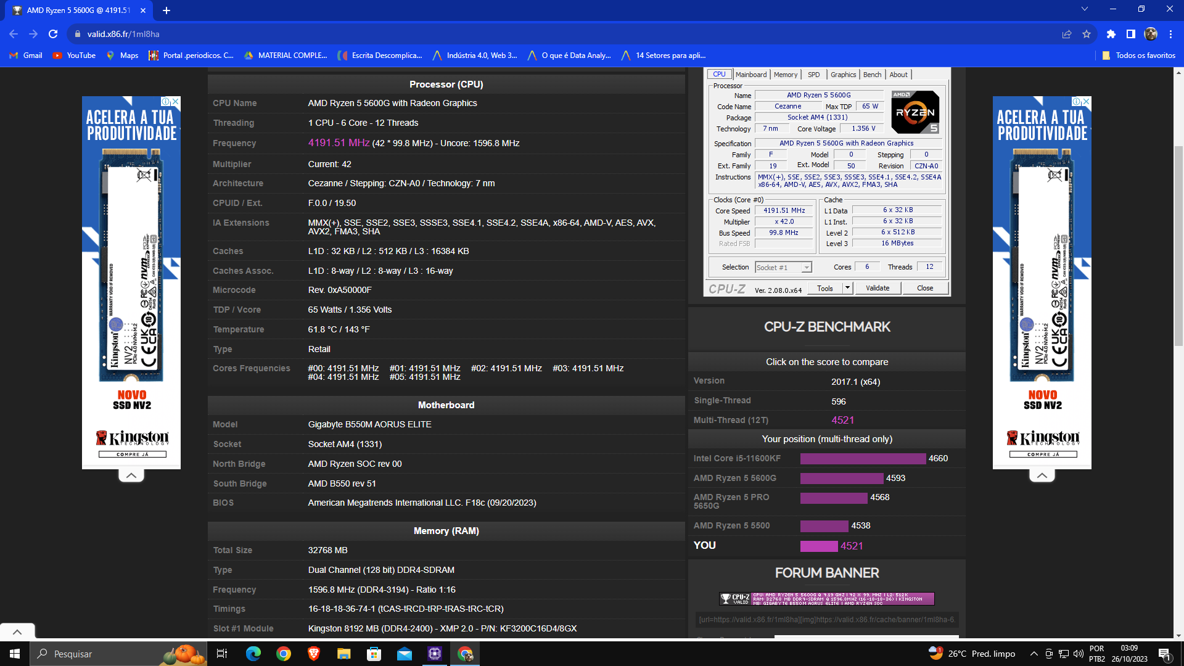The height and width of the screenshot is (666, 1184).
Task: Click COMPRE JÁ on left Kingston ad
Action: [x=133, y=454]
